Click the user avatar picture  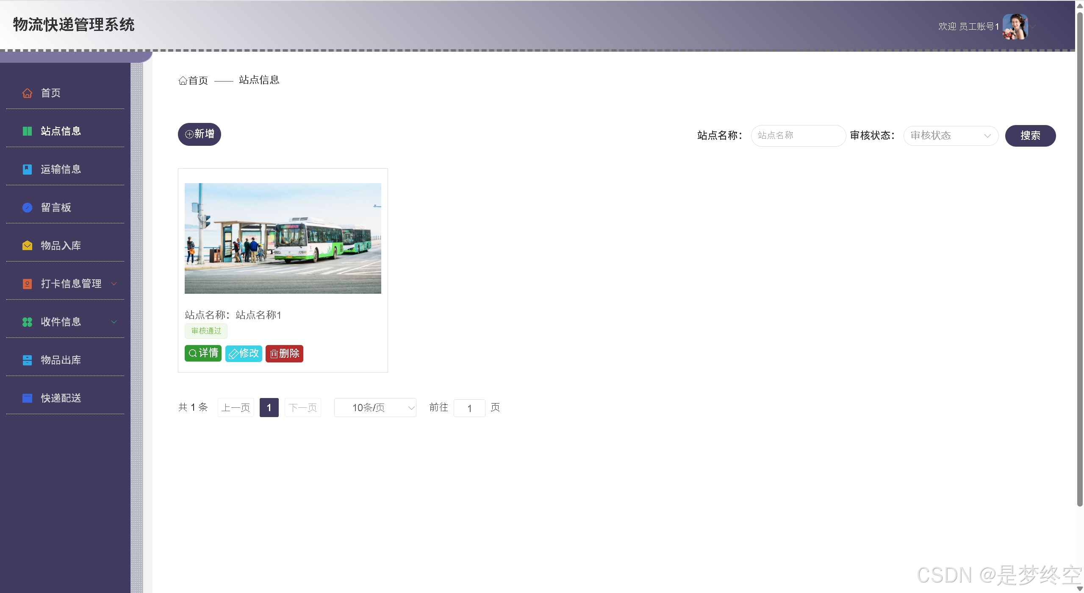tap(1015, 27)
